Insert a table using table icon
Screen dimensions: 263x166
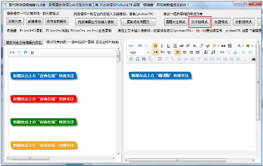(160, 59)
